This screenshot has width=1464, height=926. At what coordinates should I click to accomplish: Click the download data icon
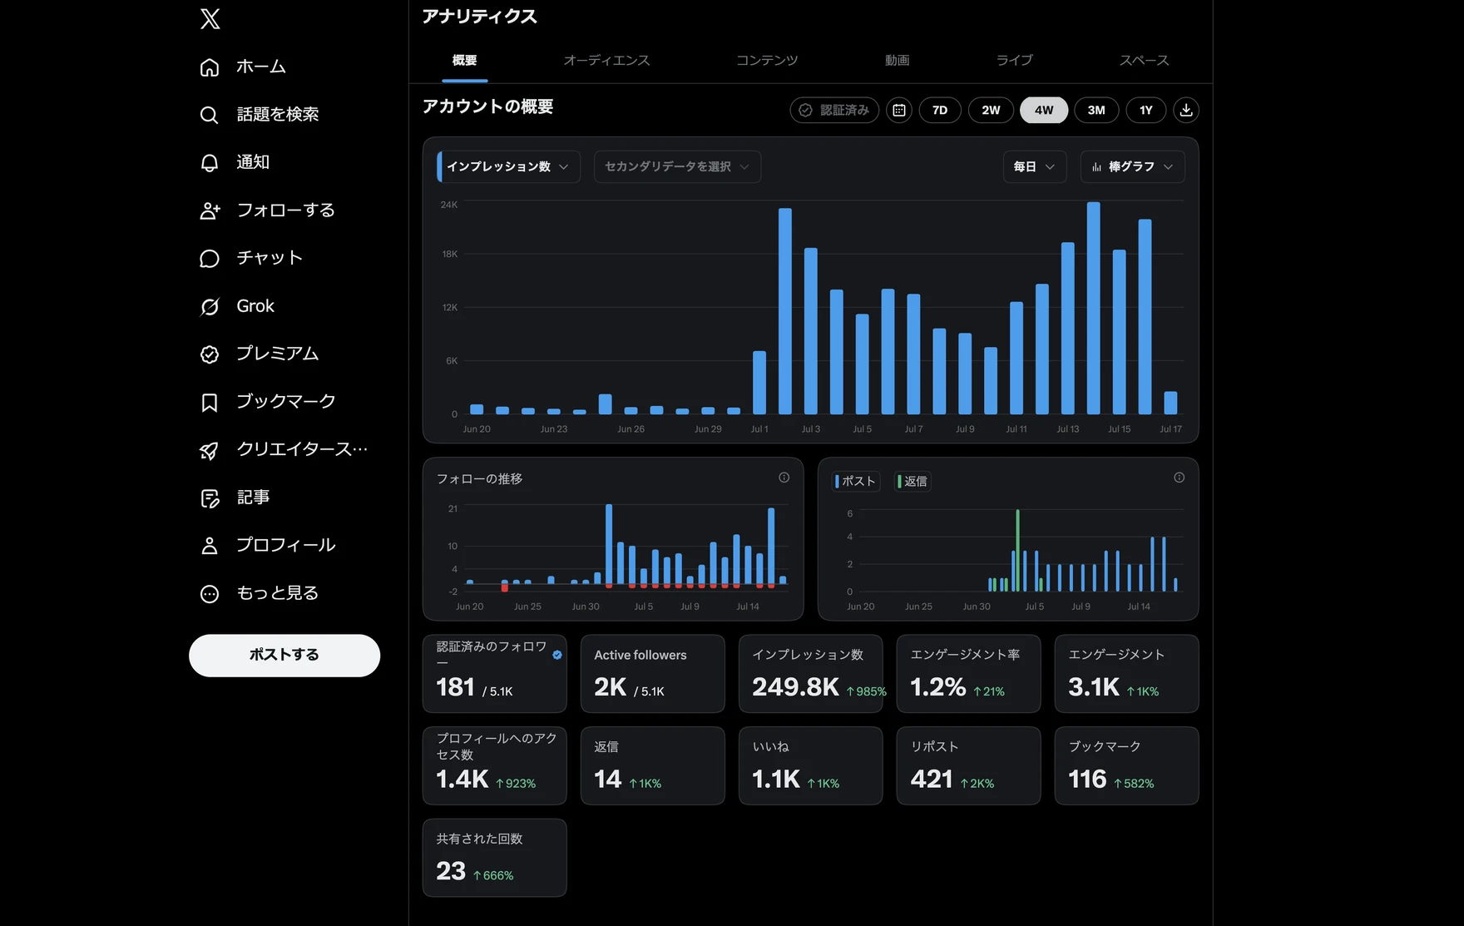tap(1186, 110)
